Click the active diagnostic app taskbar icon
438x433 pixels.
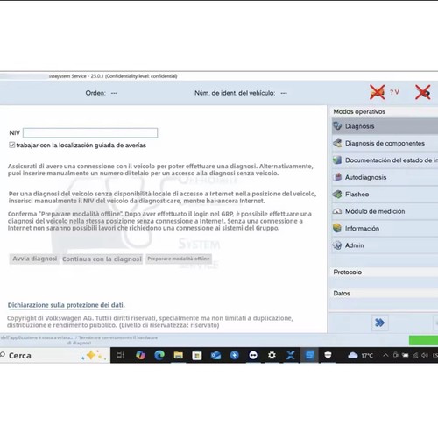coord(309,355)
